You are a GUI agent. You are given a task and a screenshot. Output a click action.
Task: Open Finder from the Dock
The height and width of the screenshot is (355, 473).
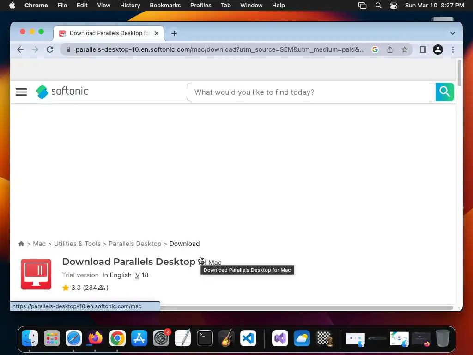click(x=30, y=338)
